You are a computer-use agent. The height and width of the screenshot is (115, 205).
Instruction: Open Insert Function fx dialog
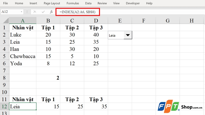click(x=52, y=12)
